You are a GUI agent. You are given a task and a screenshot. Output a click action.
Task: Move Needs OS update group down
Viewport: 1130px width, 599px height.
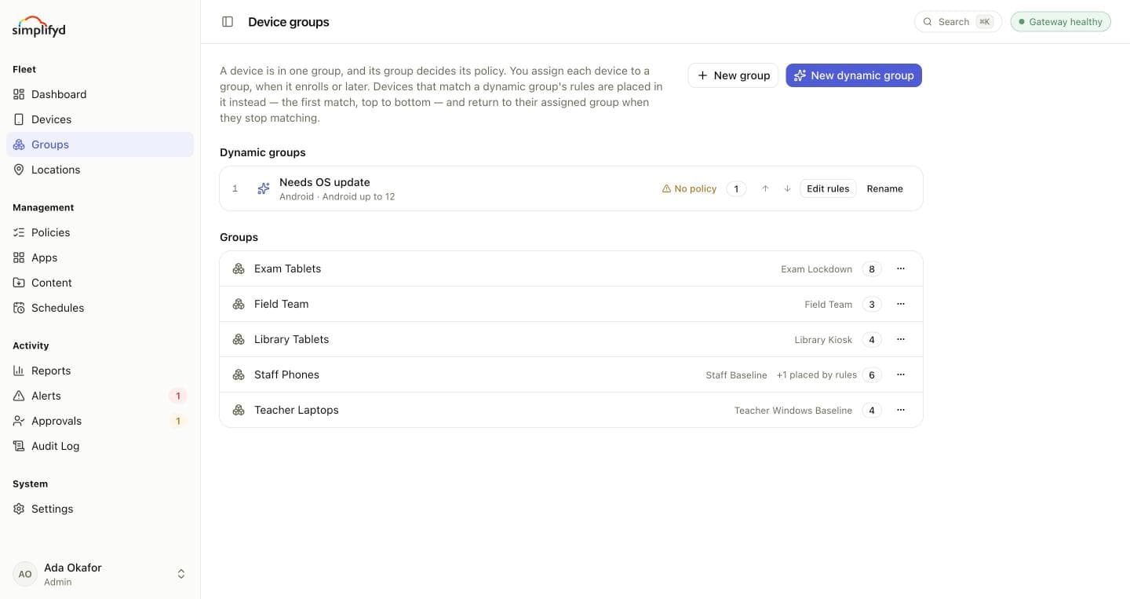pos(787,188)
